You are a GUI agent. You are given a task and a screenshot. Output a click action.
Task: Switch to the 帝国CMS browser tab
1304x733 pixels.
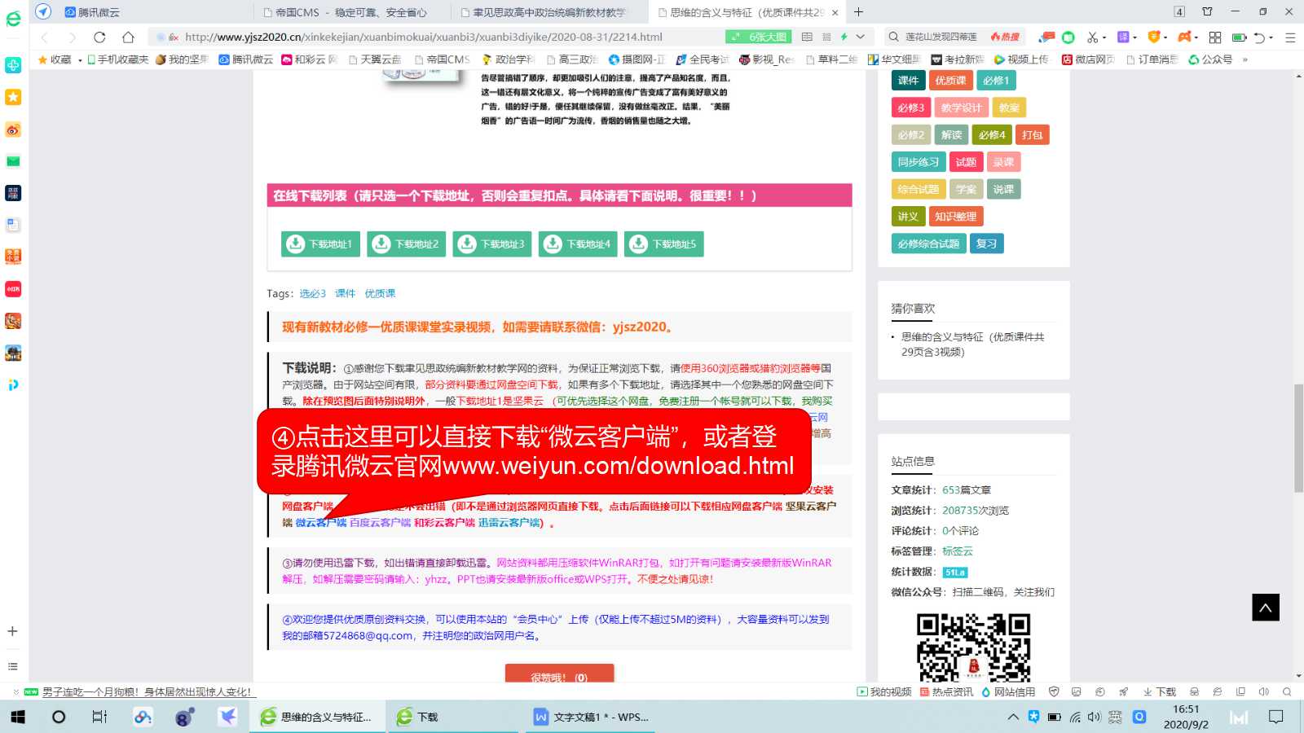pos(351,12)
